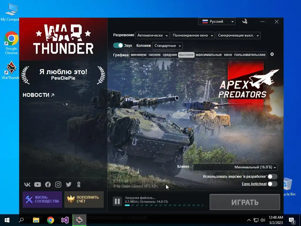Open ЖИЗНЬ СООБЩЕСТВА community button
301x226 pixels.
click(42, 199)
